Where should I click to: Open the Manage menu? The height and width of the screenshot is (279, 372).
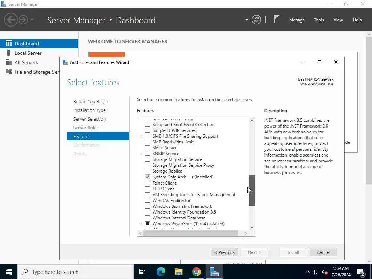click(x=297, y=20)
